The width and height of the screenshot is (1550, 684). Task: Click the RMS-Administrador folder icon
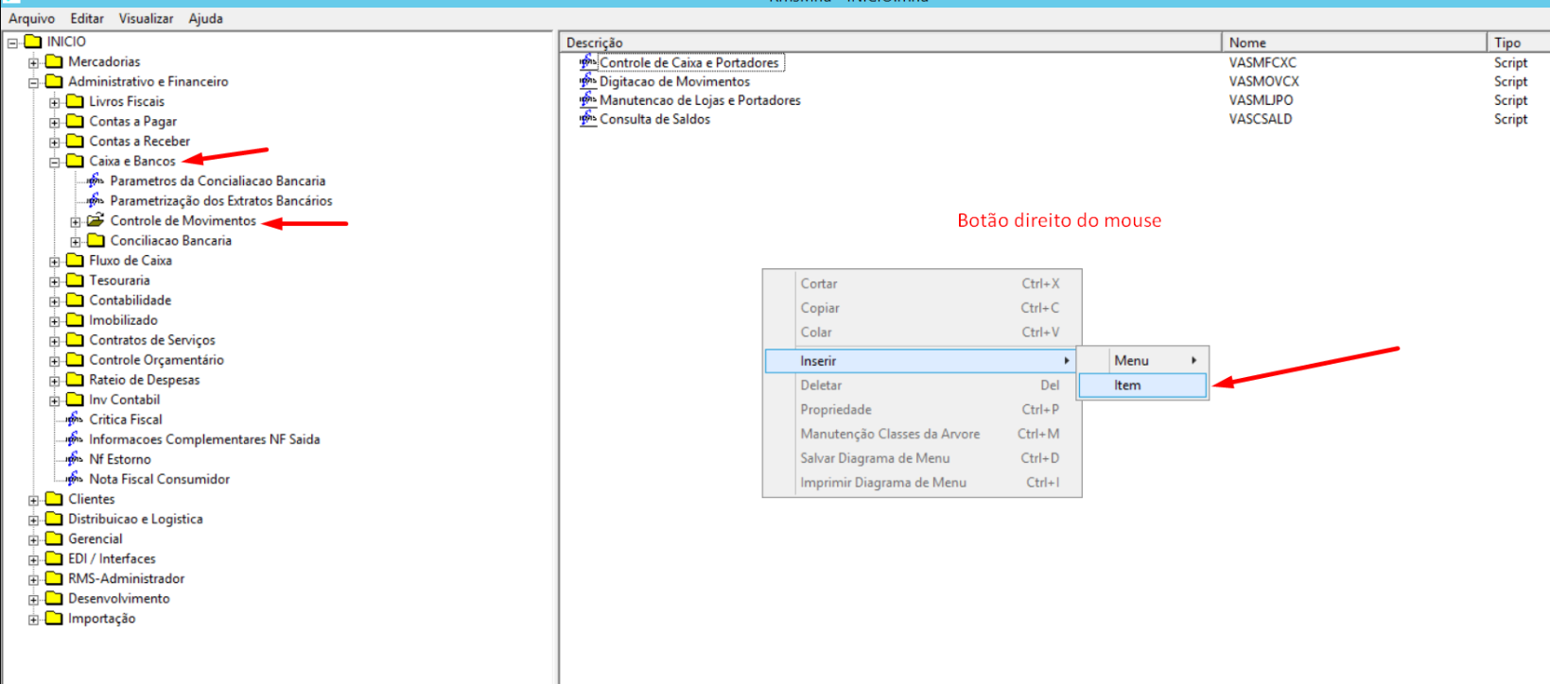pyautogui.click(x=54, y=578)
